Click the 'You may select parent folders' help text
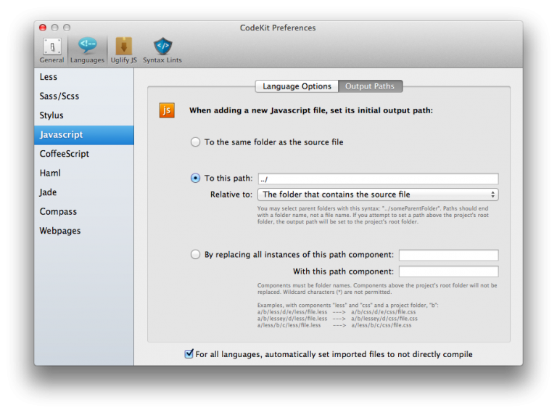 click(x=373, y=215)
